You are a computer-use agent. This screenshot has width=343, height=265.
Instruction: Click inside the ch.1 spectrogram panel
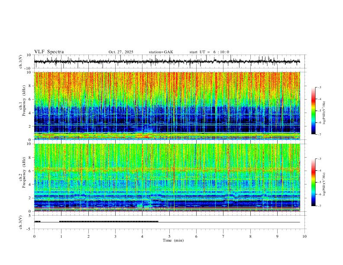[x=167, y=106]
